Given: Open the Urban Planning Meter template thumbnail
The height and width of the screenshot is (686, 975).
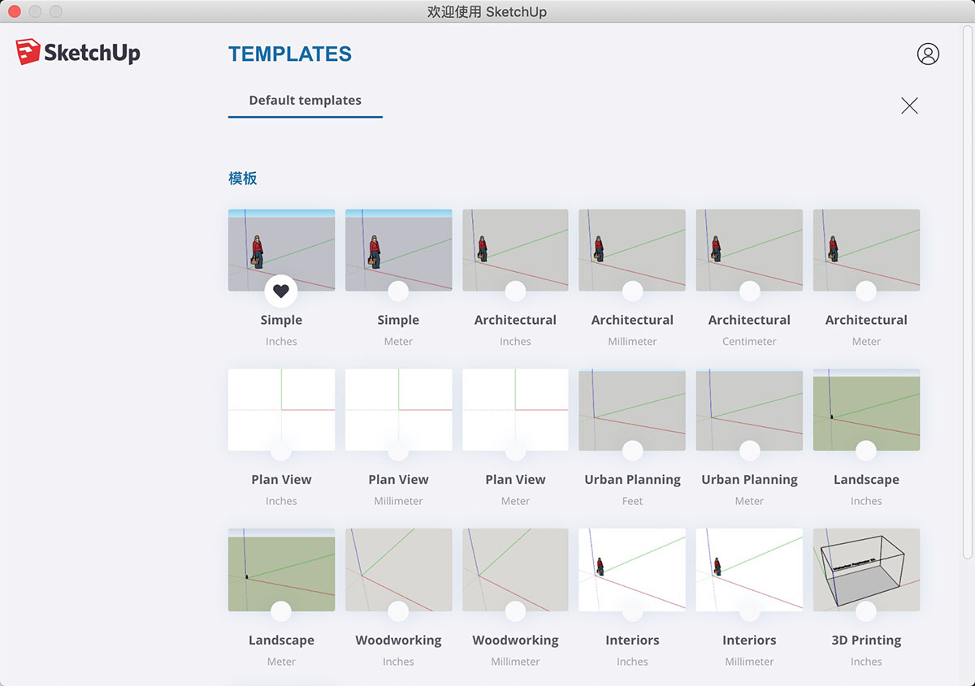Looking at the screenshot, I should (x=749, y=408).
